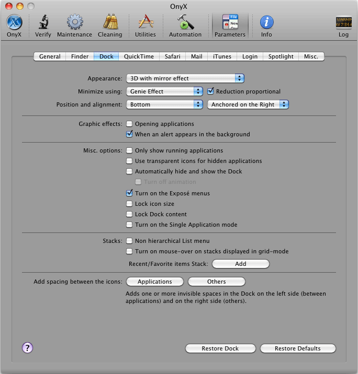The width and height of the screenshot is (358, 374).
Task: Switch to the Mail tab
Action: (197, 56)
